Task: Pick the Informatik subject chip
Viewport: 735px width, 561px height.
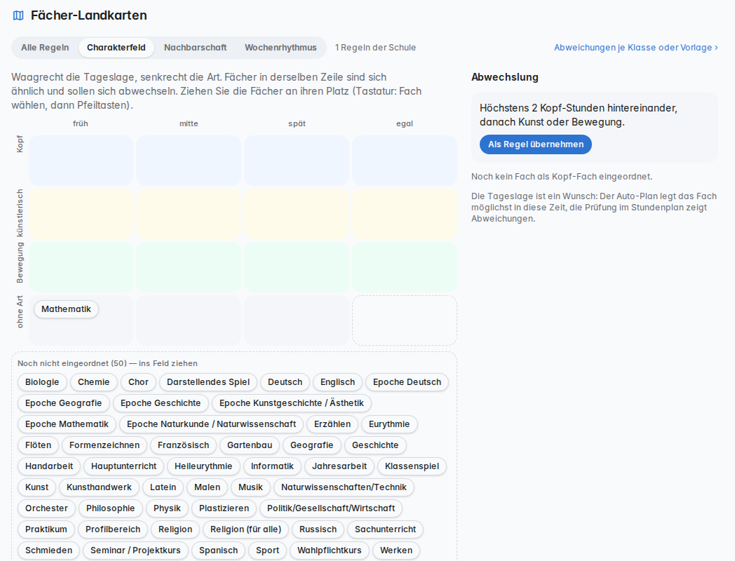Action: pyautogui.click(x=272, y=466)
